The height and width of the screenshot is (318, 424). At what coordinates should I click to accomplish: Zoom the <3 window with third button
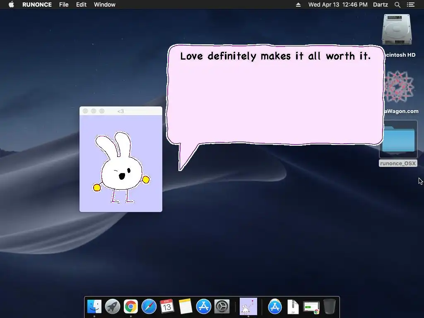(x=102, y=111)
